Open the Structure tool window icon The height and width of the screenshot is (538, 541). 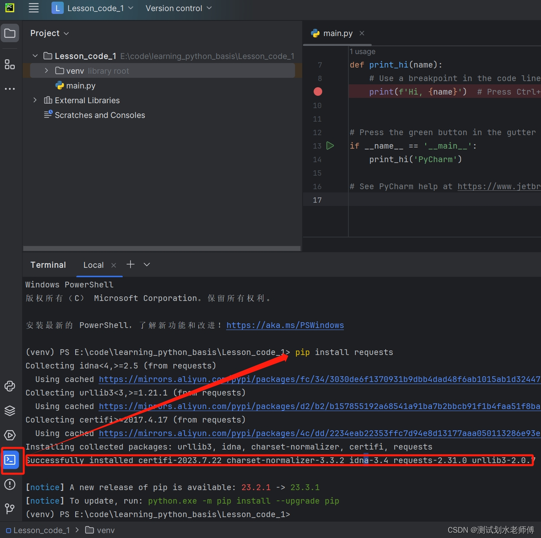(x=10, y=64)
